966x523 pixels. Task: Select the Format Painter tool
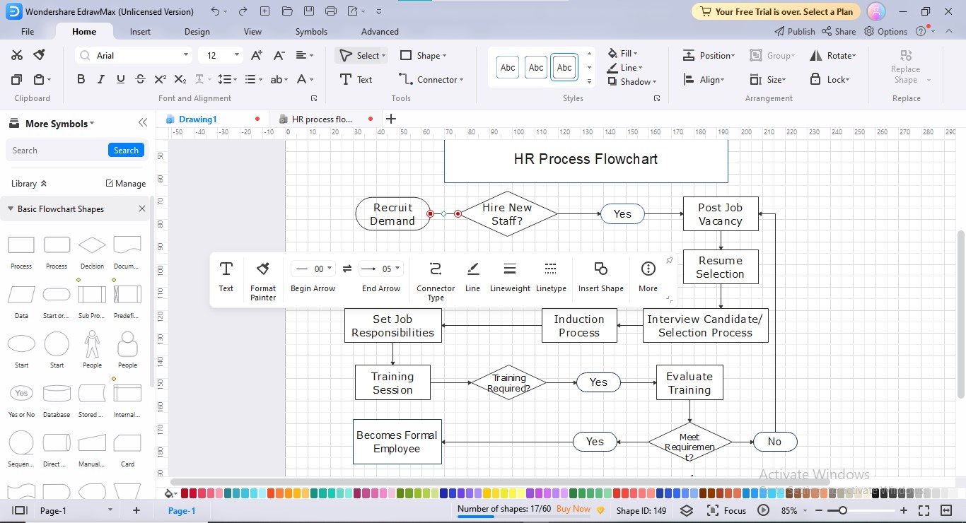(262, 278)
